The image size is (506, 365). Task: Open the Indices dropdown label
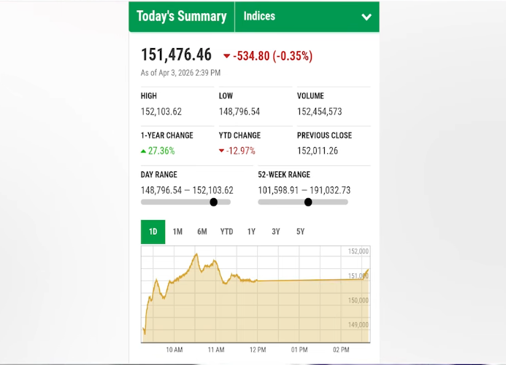pyautogui.click(x=259, y=16)
